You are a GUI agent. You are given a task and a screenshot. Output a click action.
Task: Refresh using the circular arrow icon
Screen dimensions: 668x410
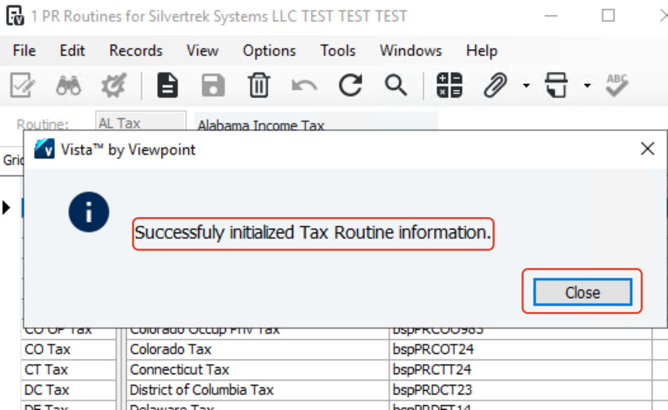click(350, 85)
